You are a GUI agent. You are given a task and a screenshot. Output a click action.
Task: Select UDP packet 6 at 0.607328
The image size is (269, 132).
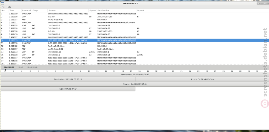click(x=134, y=29)
